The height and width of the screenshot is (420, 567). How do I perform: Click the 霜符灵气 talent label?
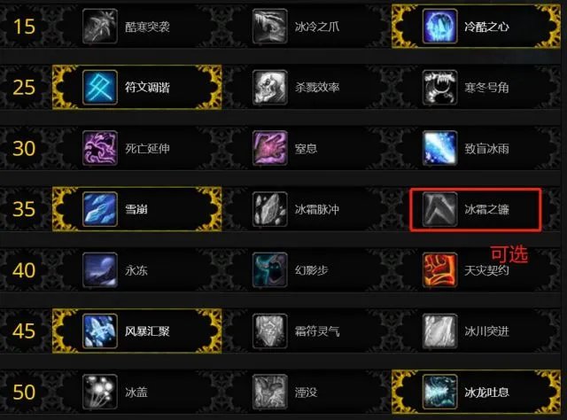point(317,331)
